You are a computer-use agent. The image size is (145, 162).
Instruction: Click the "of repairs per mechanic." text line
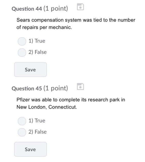point(44,27)
